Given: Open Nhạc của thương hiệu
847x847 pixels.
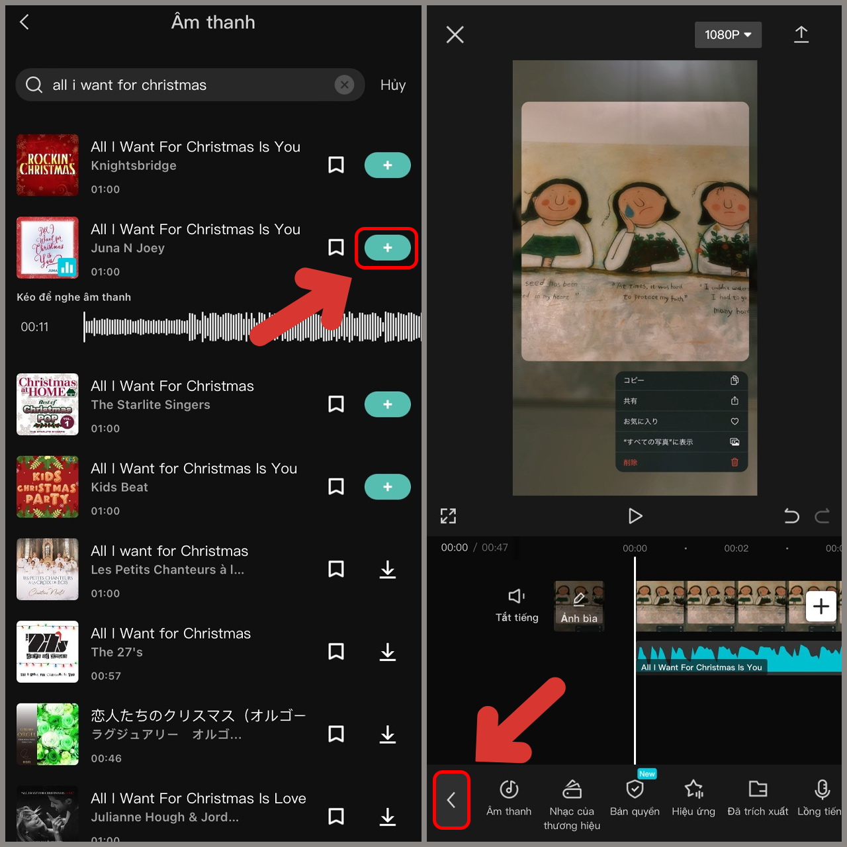Looking at the screenshot, I should pyautogui.click(x=572, y=804).
